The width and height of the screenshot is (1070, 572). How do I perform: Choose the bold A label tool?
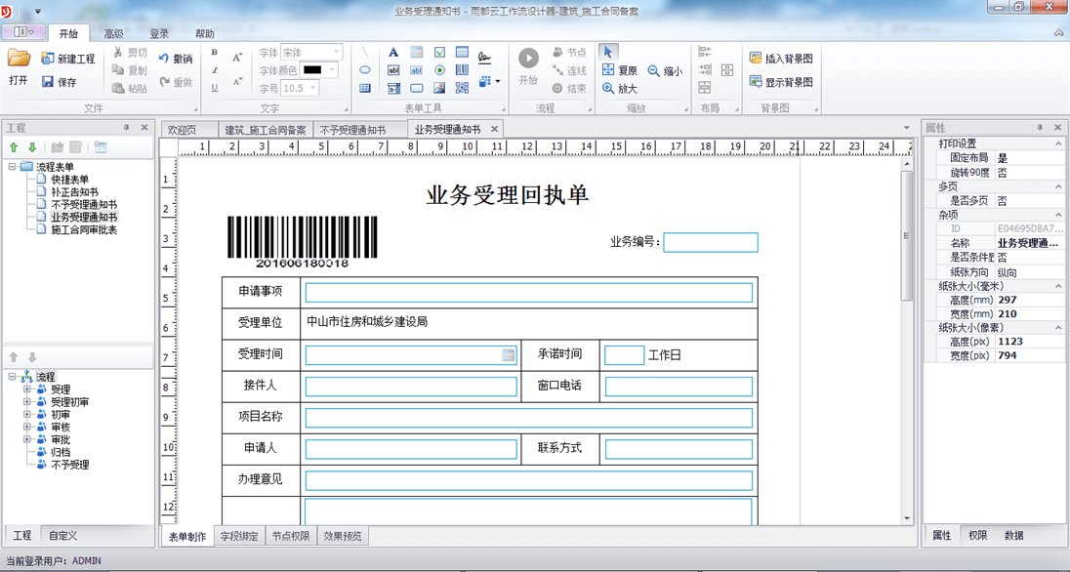(393, 53)
